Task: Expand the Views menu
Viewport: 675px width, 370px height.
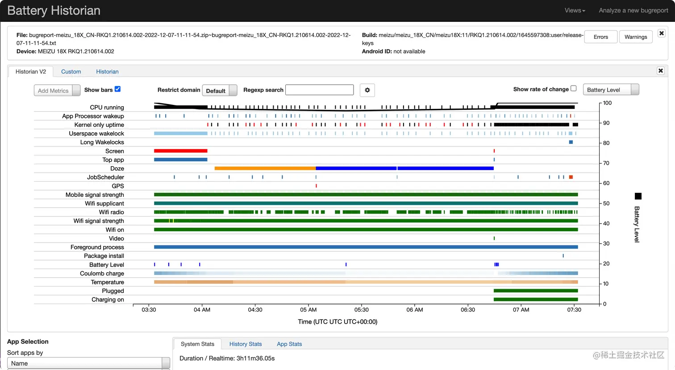Action: coord(575,10)
